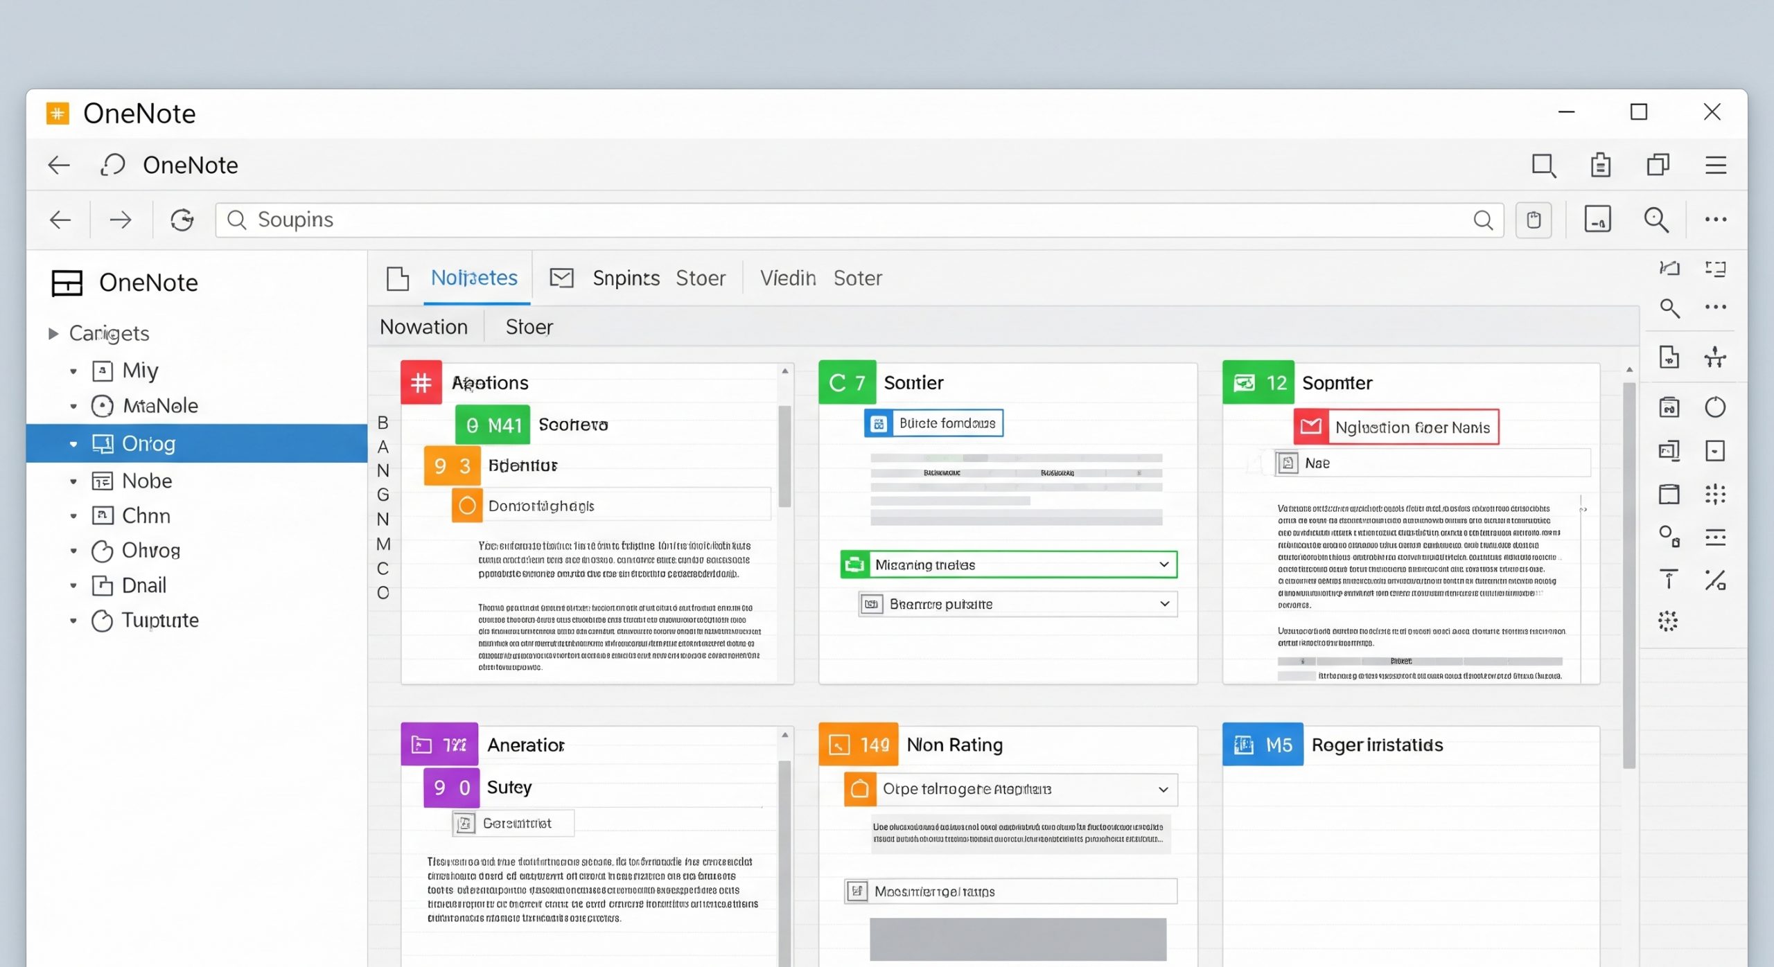Click the horizontal lines with dots icon
Screen dimensions: 1774x967
click(x=1715, y=537)
